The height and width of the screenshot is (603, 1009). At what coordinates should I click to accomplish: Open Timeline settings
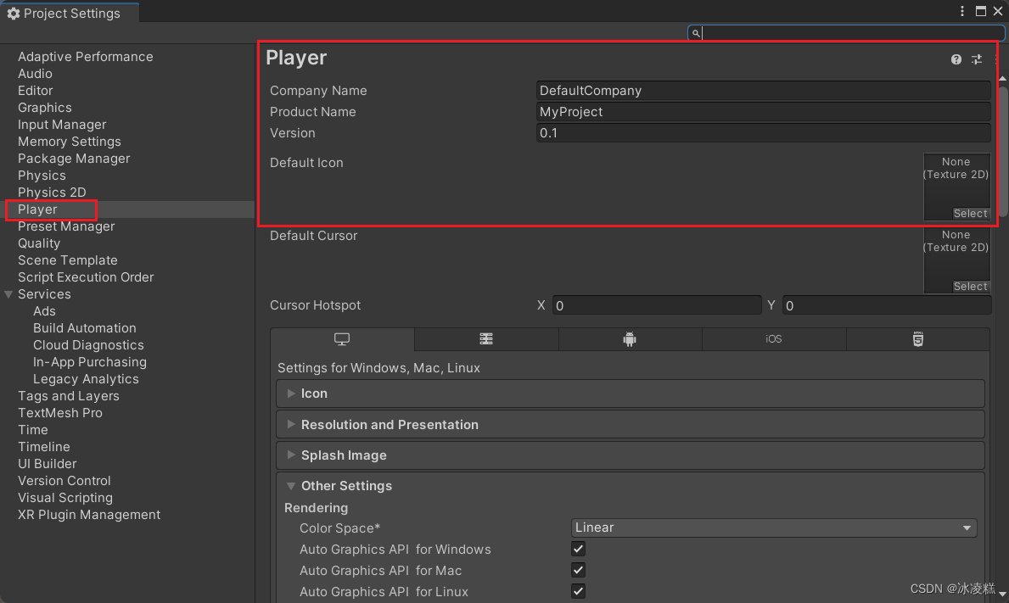[x=44, y=447]
